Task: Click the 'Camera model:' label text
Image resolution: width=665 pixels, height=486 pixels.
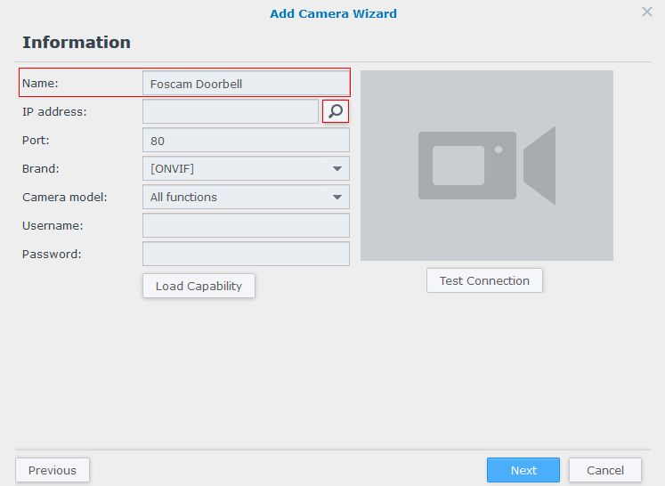Action: click(64, 197)
